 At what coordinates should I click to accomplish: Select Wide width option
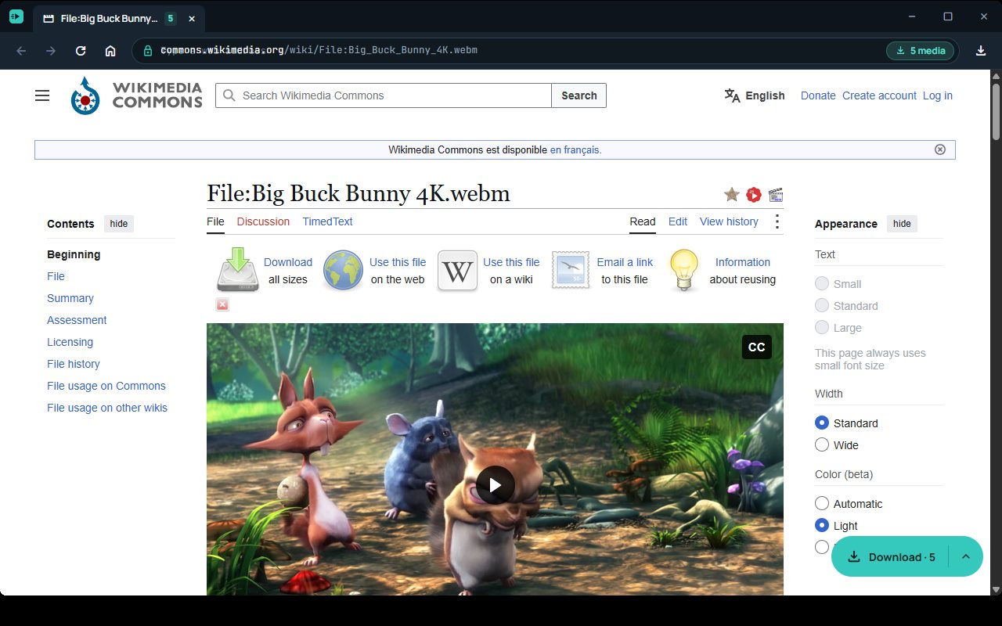click(822, 444)
